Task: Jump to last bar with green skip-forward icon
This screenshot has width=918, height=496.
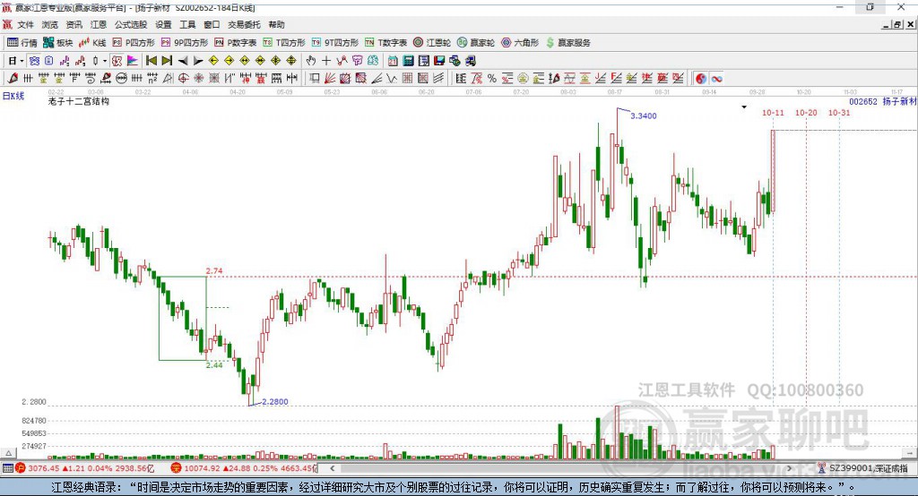Action: click(x=167, y=61)
